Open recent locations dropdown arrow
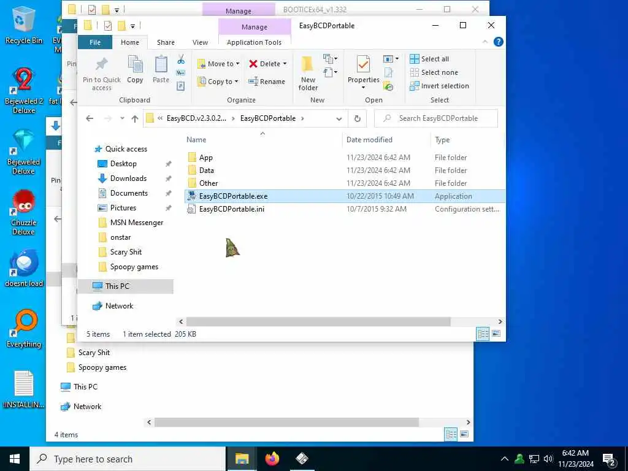 tap(122, 118)
